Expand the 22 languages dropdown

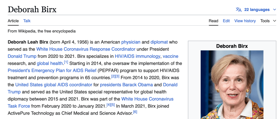275,10
